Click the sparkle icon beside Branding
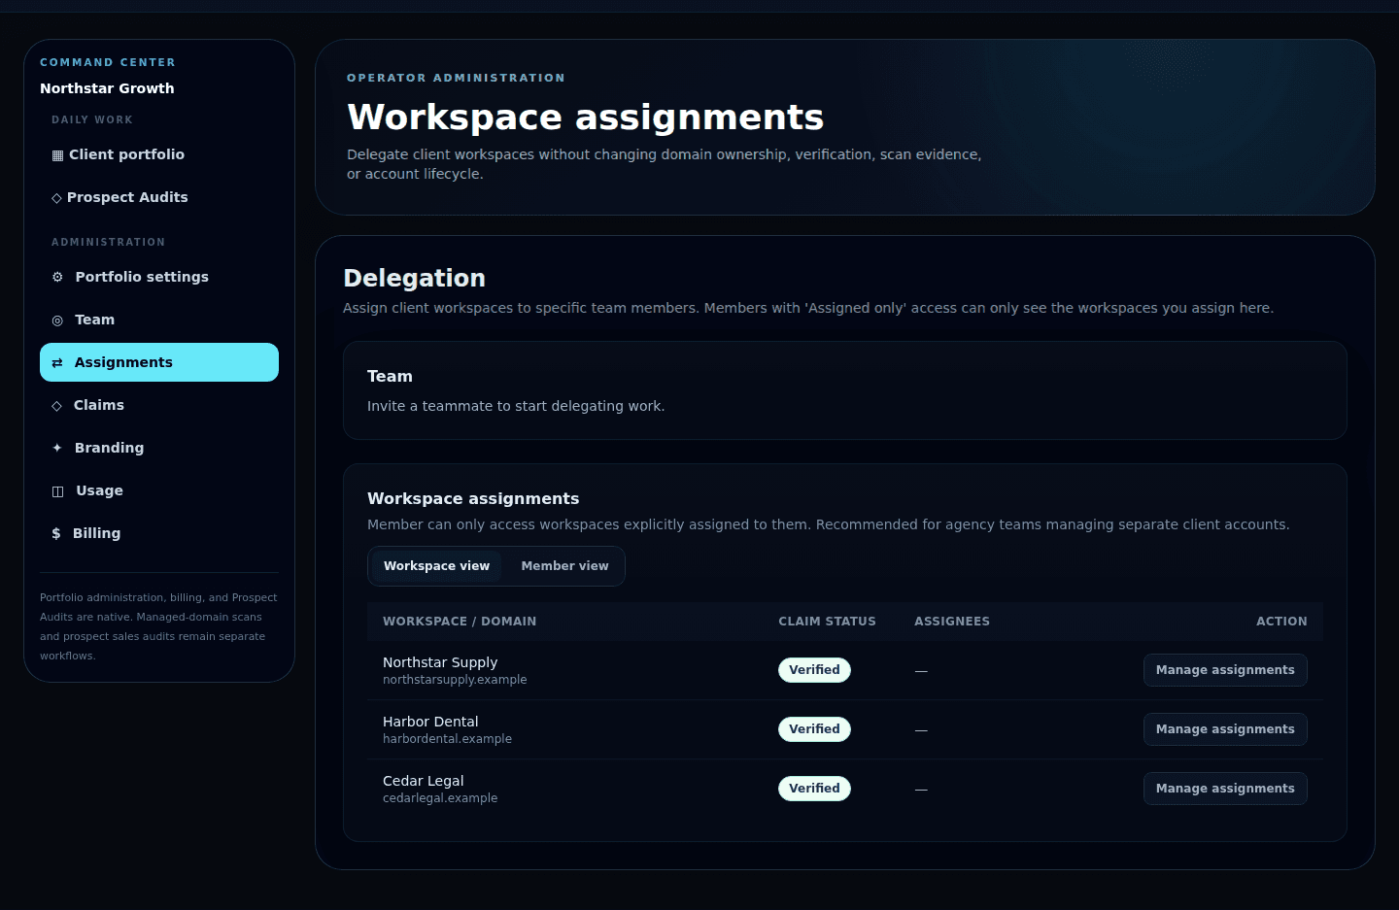The height and width of the screenshot is (910, 1399). (x=57, y=448)
